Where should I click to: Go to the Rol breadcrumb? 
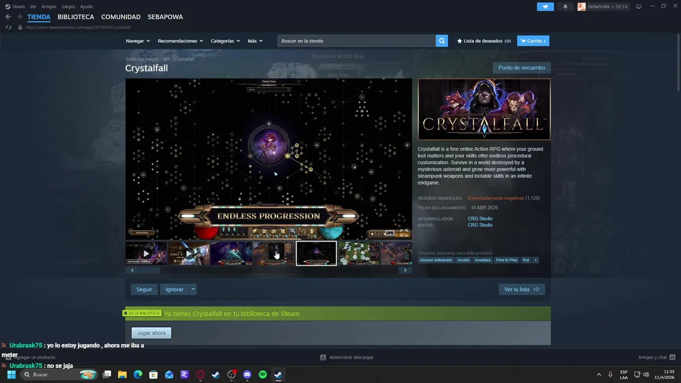click(167, 59)
